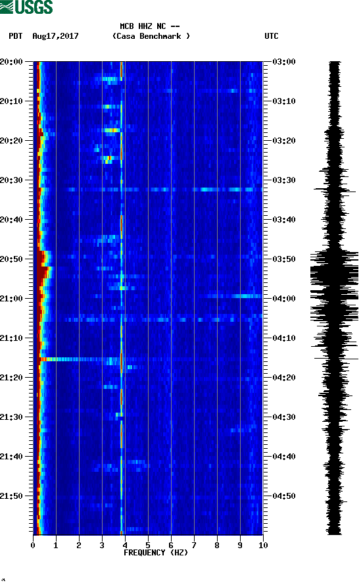This screenshot has width=363, height=587.
Task: Click the '04:10' UTC time label
Action: (284, 338)
